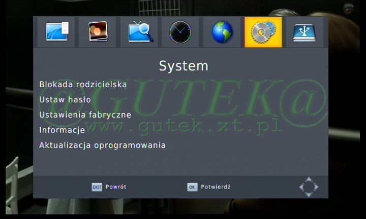
Task: Select the highlighted System gears icon
Action: click(x=263, y=32)
